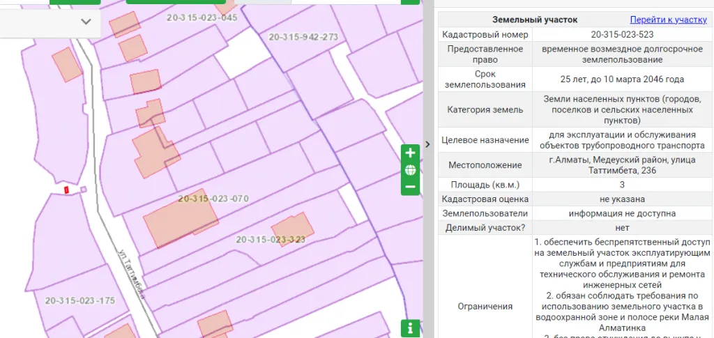Screen dimensions: 714x338
Task: Click the address cell with Таттимбета, 236
Action: (621, 164)
